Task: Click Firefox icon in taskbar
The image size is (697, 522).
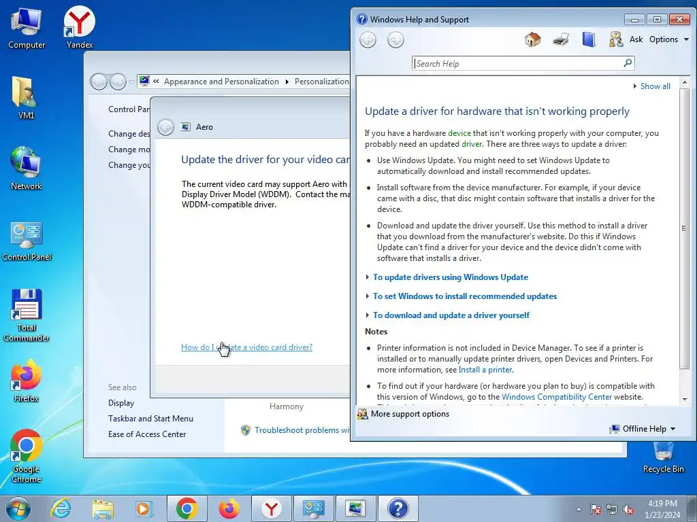Action: (229, 508)
